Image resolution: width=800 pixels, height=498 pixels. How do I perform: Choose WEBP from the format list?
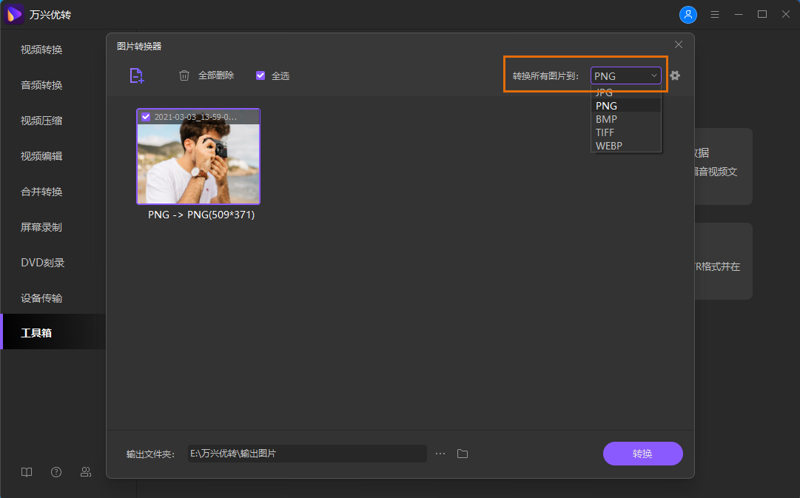click(609, 146)
